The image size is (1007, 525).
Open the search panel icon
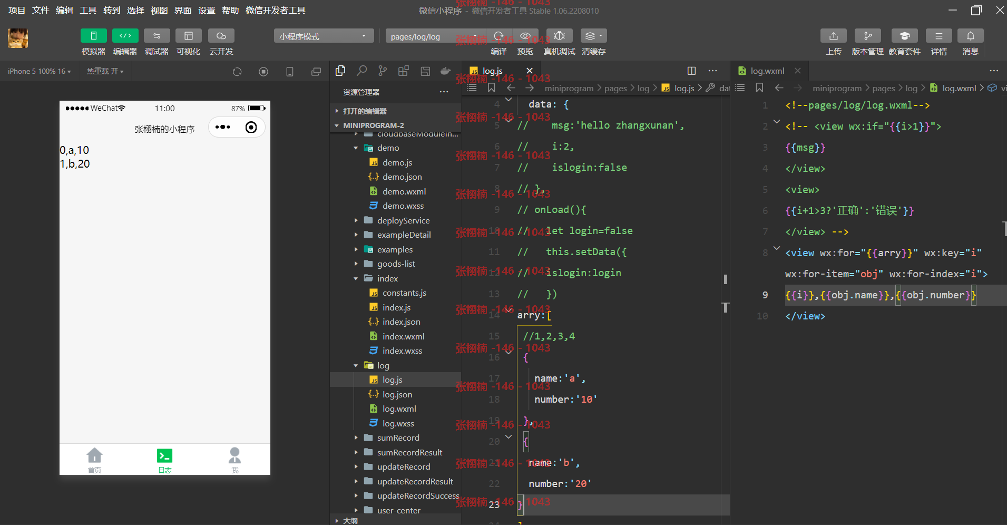point(361,71)
